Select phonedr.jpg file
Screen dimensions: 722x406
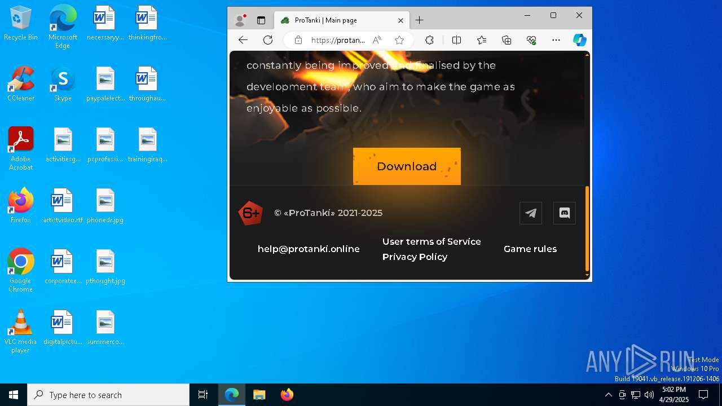pos(105,206)
